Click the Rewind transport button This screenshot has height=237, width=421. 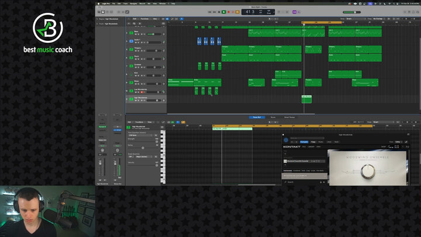tap(210, 12)
